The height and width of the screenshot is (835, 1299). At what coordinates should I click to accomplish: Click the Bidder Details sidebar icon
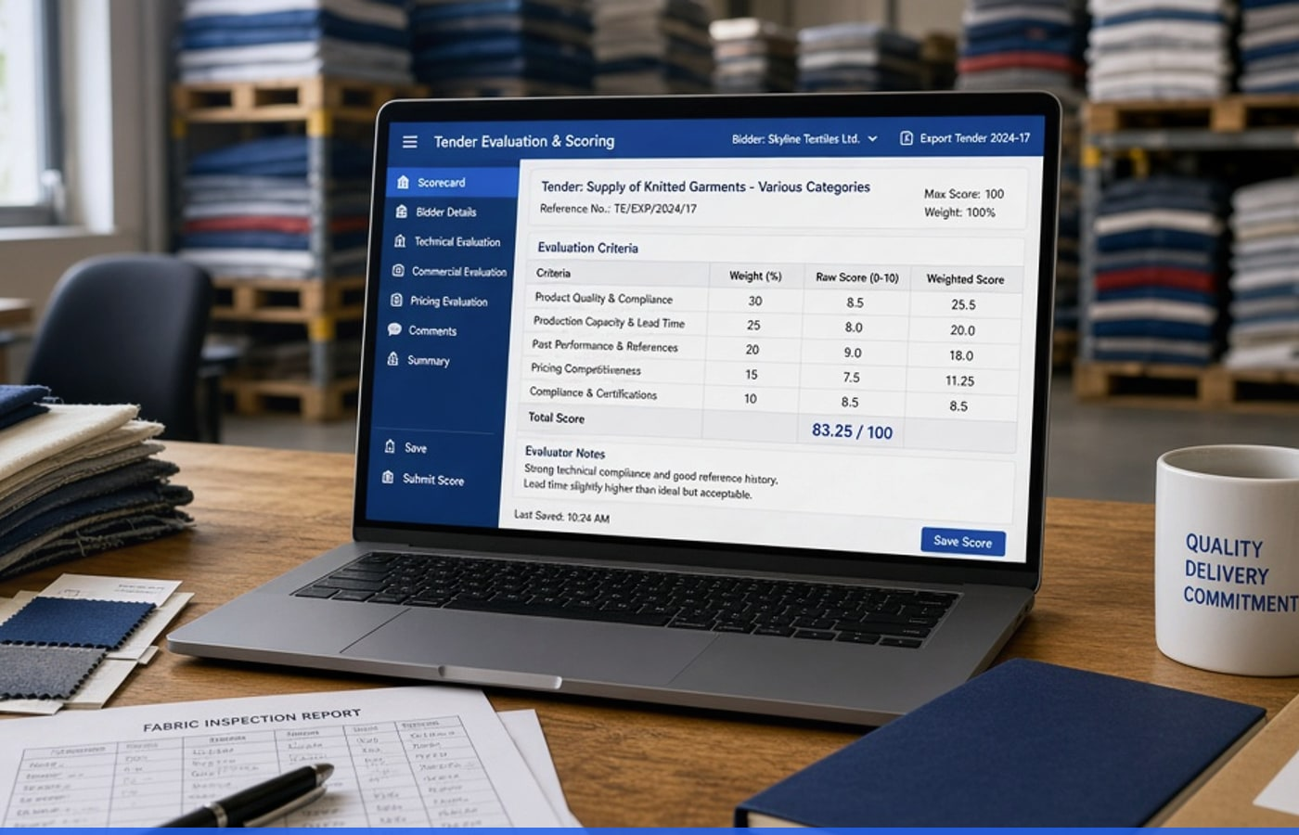401,212
